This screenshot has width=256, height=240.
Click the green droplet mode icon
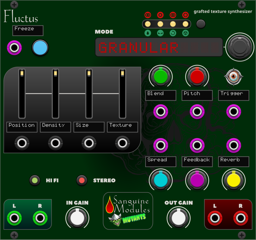point(148,33)
